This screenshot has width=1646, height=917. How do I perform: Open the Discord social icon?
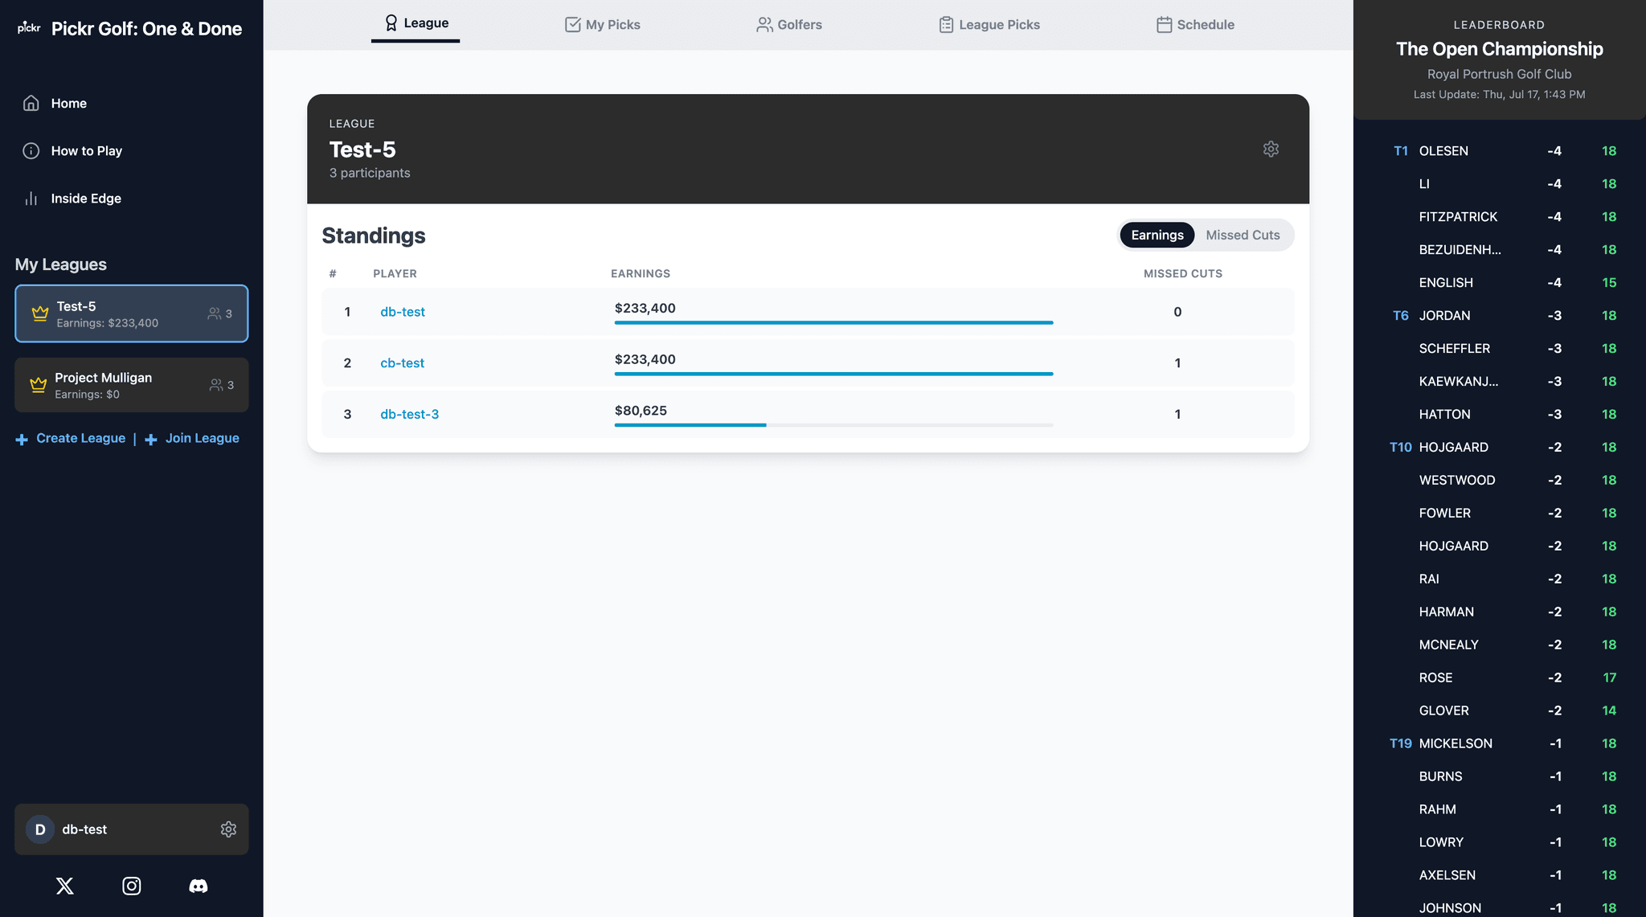click(x=198, y=886)
